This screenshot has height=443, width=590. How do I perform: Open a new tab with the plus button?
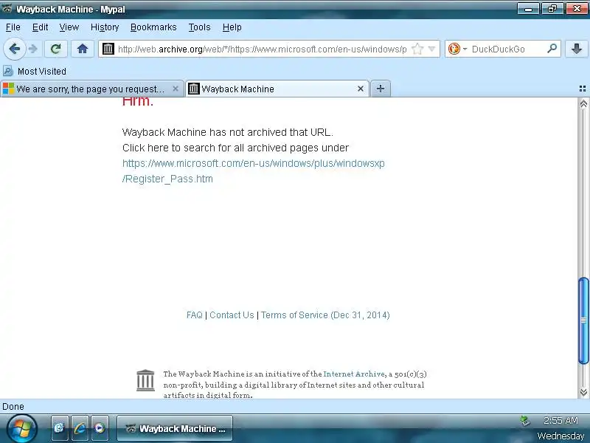381,89
